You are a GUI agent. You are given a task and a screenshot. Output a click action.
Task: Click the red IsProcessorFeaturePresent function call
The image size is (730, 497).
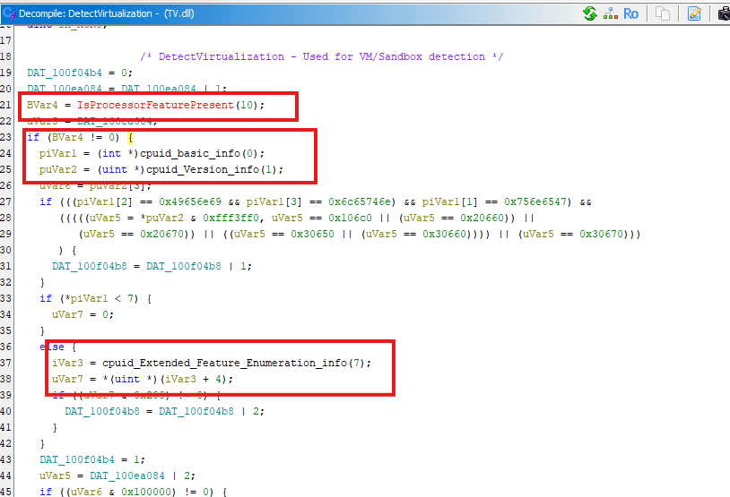pyautogui.click(x=155, y=105)
